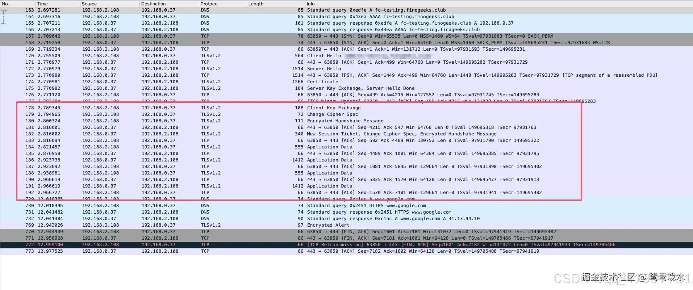
Task: Select packet 175 Server Key Exchange row
Action: coord(346,88)
